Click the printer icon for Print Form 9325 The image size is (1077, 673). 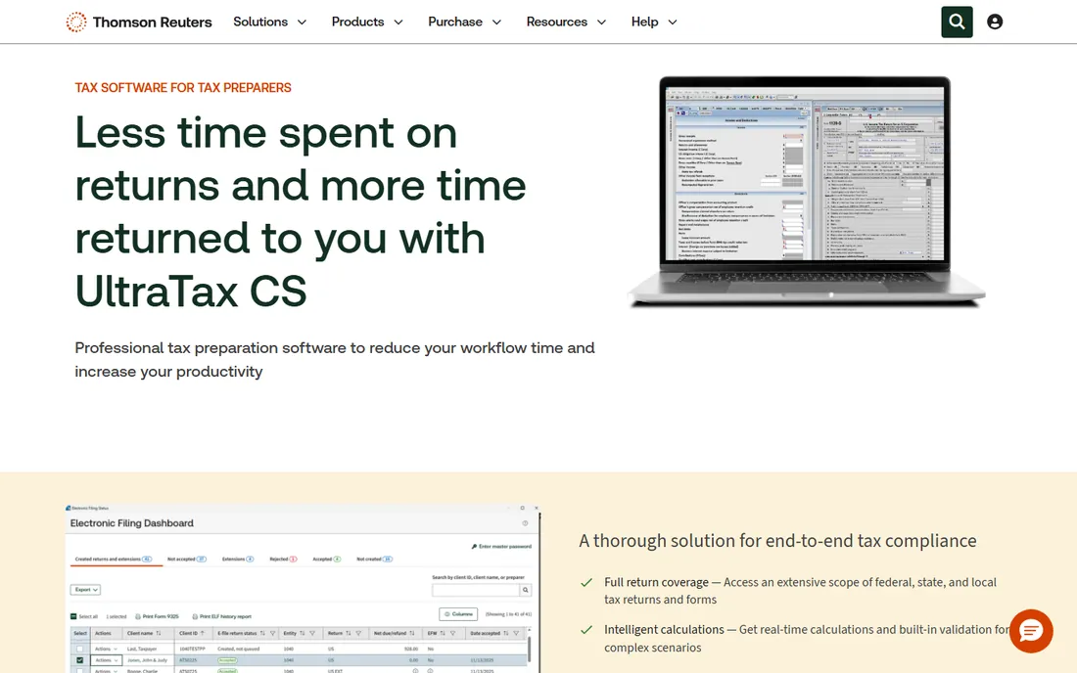tap(138, 616)
